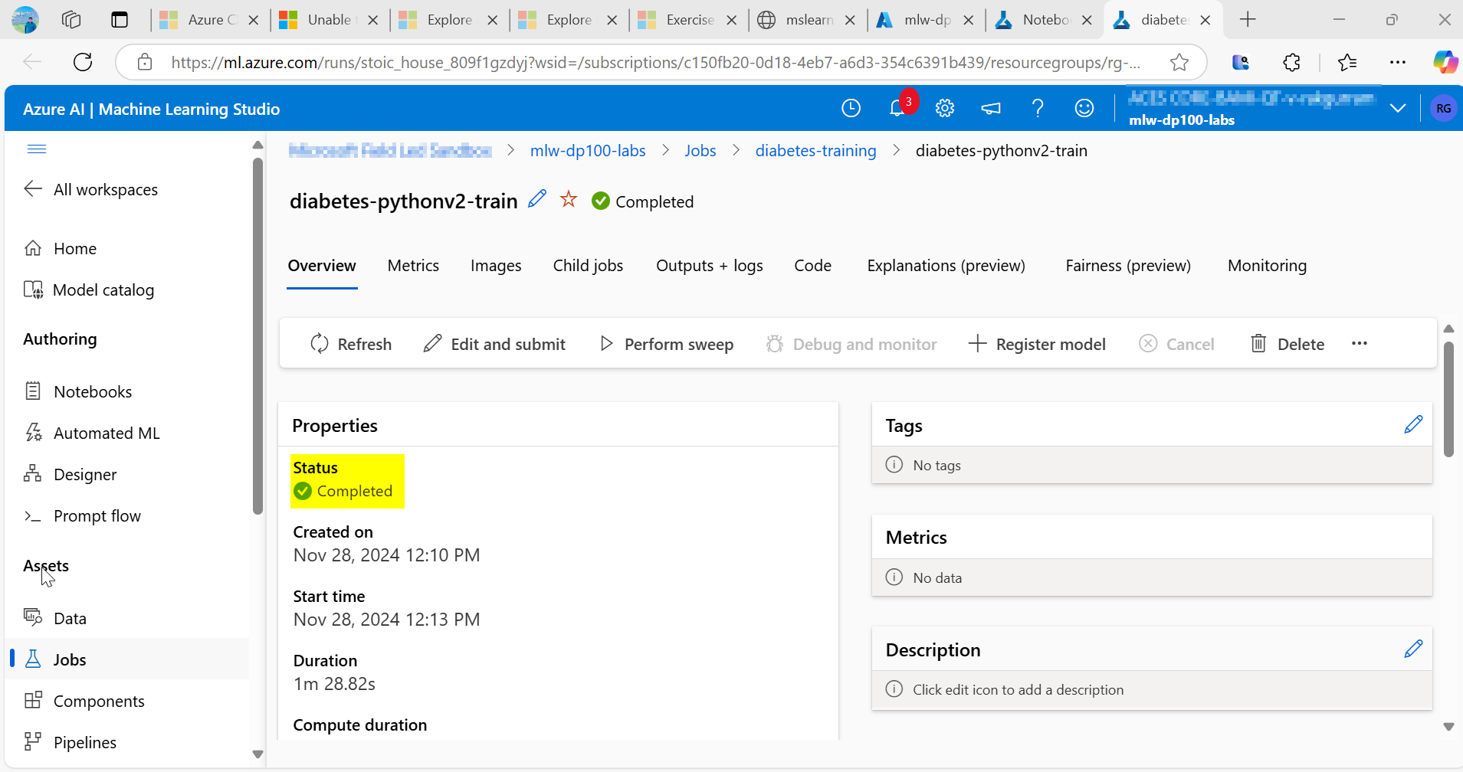Viewport: 1463px width, 772px height.
Task: Click Refresh in the job toolbar
Action: (351, 344)
